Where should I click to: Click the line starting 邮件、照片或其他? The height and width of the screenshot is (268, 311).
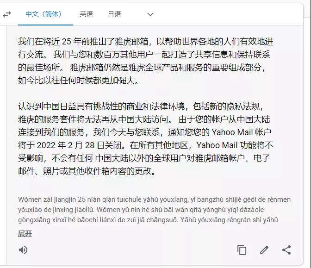click(87, 171)
